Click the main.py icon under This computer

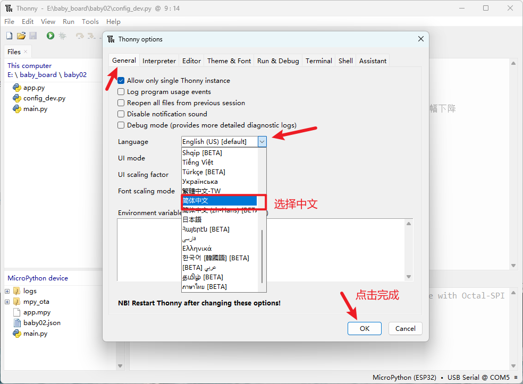16,109
